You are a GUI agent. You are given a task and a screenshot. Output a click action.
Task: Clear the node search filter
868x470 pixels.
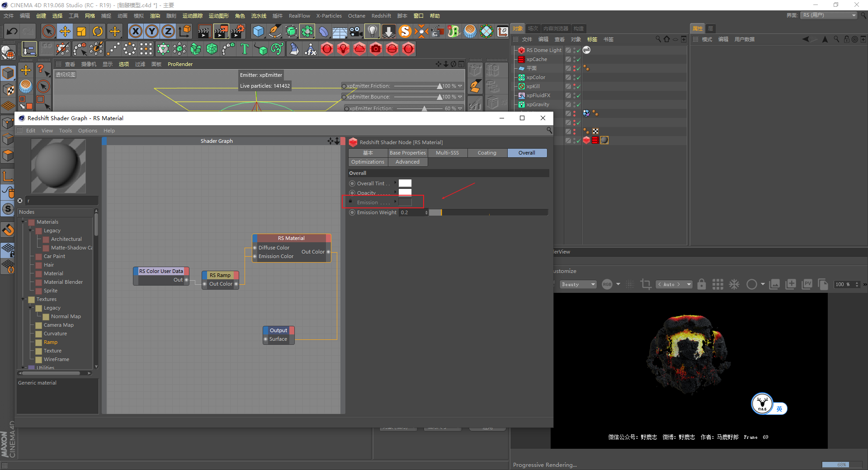point(20,201)
